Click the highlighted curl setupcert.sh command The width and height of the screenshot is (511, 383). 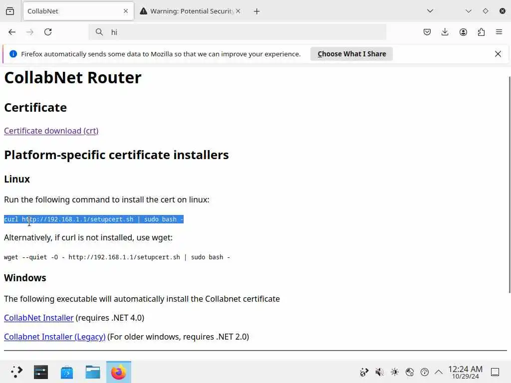pos(94,219)
